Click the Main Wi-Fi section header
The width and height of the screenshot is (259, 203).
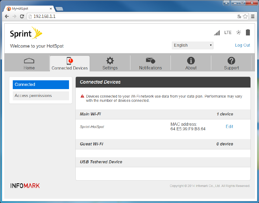[163, 114]
